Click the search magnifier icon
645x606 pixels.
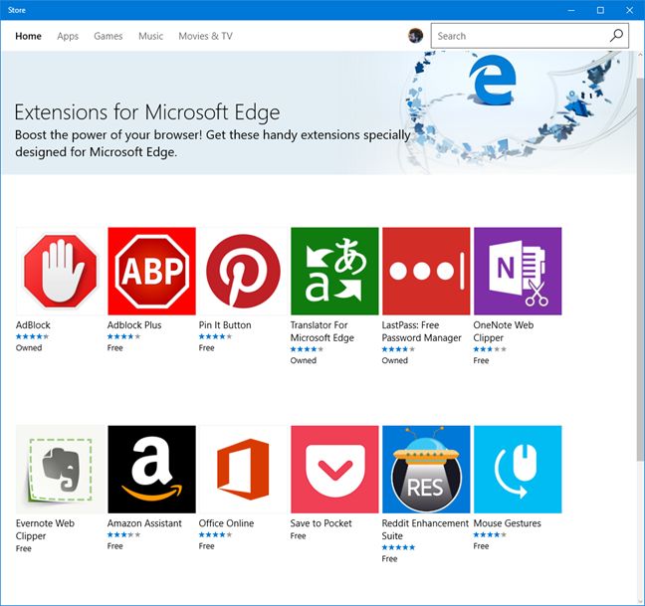(x=616, y=36)
